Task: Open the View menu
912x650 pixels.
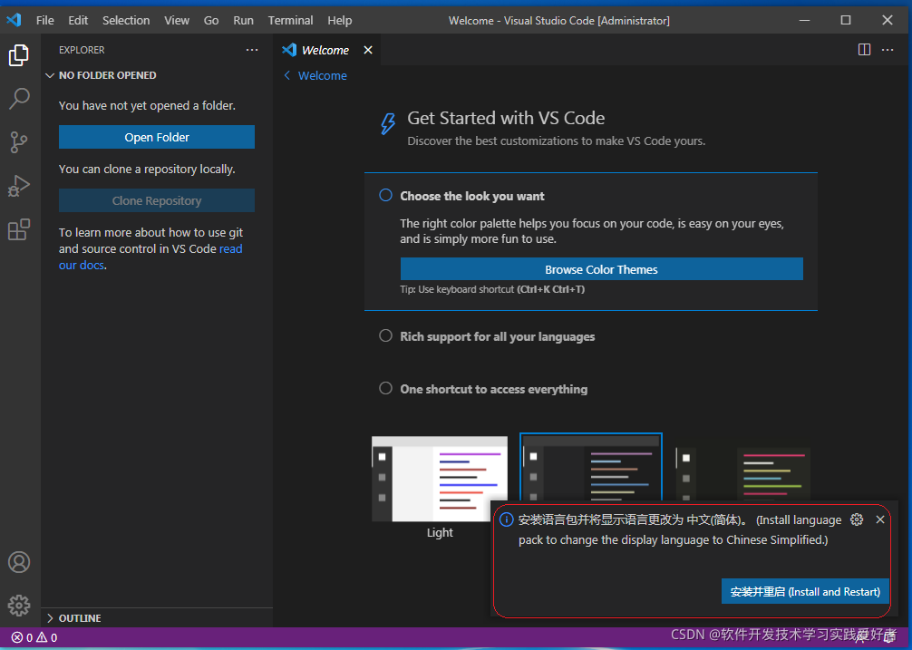Action: tap(177, 20)
